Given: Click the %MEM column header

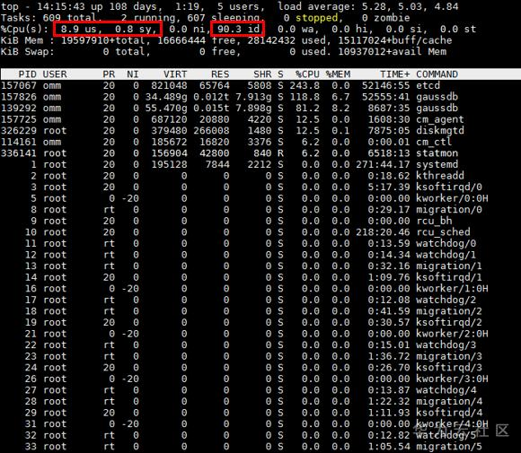Looking at the screenshot, I should click(x=338, y=74).
